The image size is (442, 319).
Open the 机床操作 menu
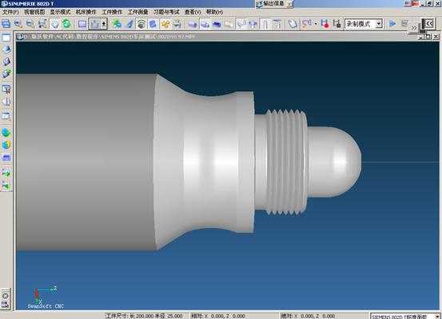click(86, 12)
